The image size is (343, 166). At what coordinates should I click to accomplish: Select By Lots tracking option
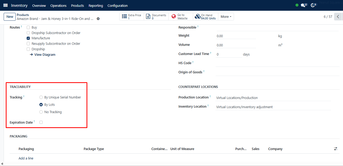pos(41,104)
